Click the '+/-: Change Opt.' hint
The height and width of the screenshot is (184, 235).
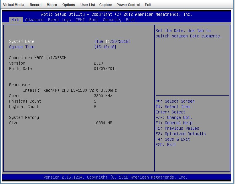[174, 118]
